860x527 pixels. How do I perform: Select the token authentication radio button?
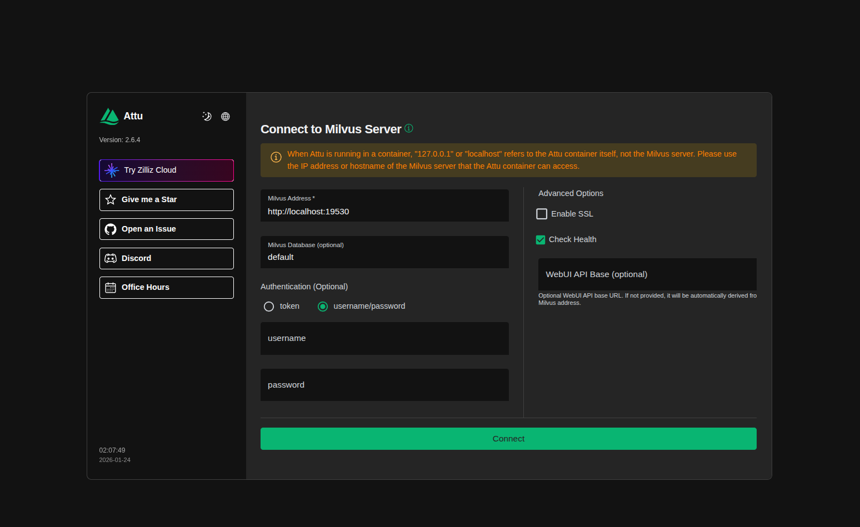click(x=269, y=307)
